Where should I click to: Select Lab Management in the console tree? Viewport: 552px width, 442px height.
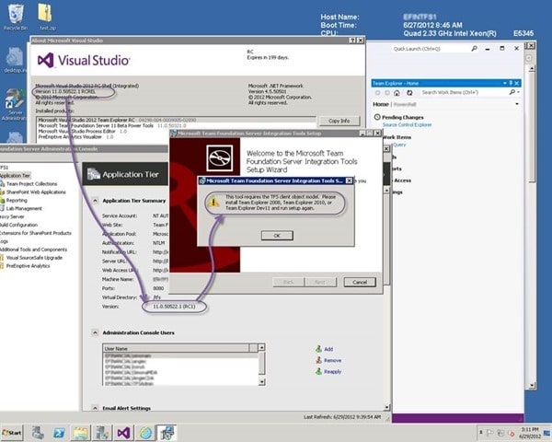pos(24,208)
